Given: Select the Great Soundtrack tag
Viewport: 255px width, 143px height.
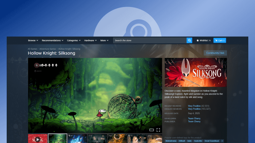Looking at the screenshot, I should pyautogui.click(x=212, y=141).
